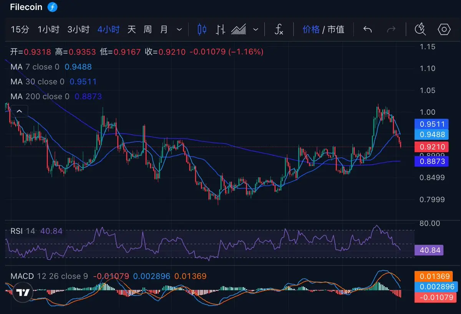Select the area chart type icon

pos(239,30)
